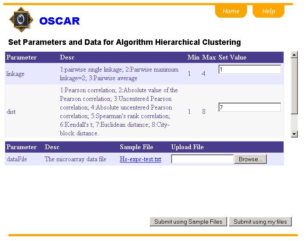306x241 pixels.
Task: Click the dist Max value 8
Action: (x=204, y=111)
